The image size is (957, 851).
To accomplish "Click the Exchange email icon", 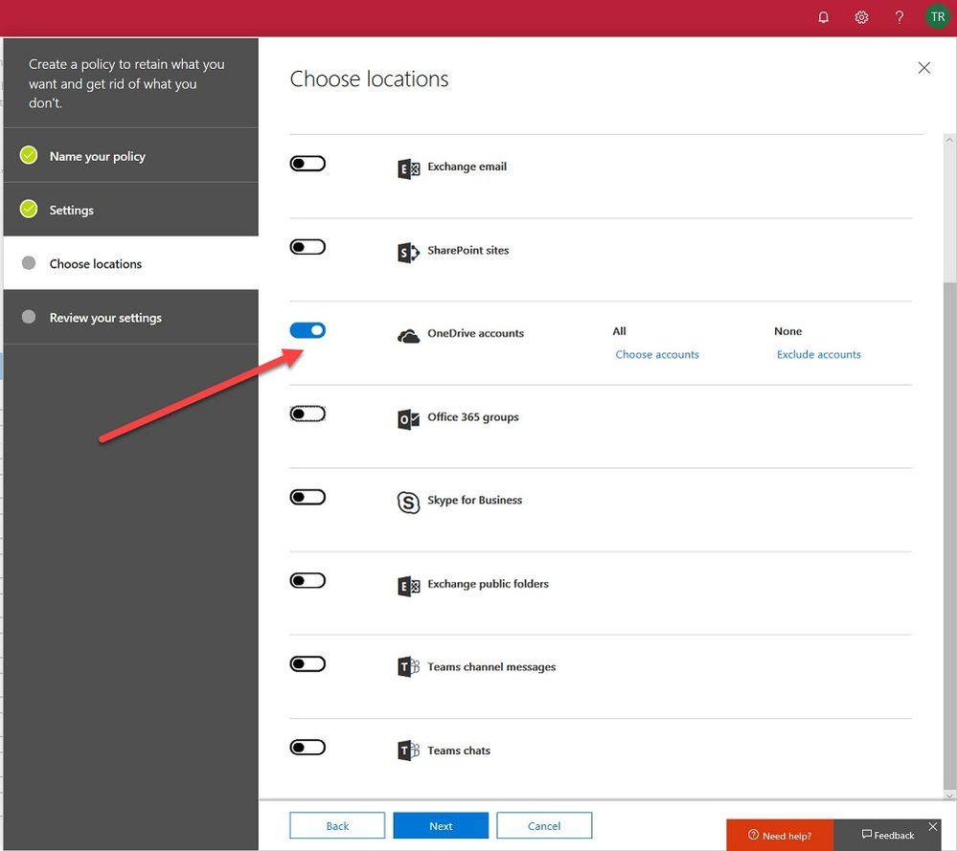I will pyautogui.click(x=408, y=168).
